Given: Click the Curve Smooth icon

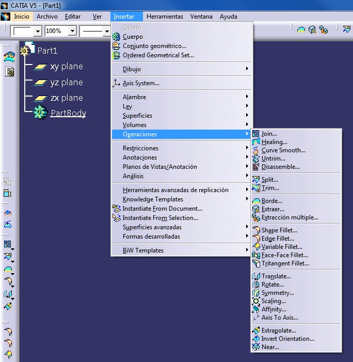Looking at the screenshot, I should click(x=255, y=150).
